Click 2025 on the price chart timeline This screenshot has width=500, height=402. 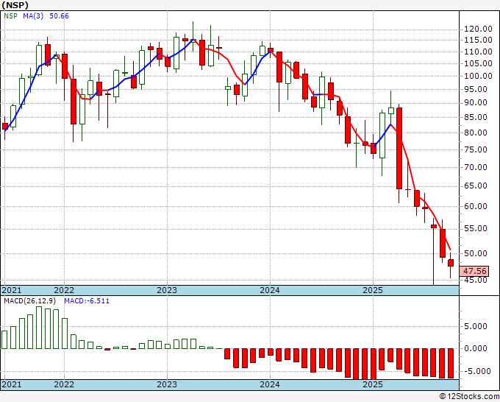coord(373,290)
